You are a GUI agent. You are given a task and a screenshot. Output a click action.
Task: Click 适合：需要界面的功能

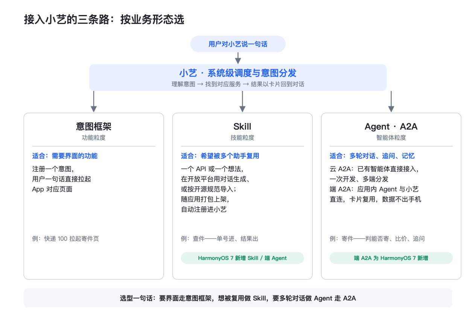tap(65, 156)
